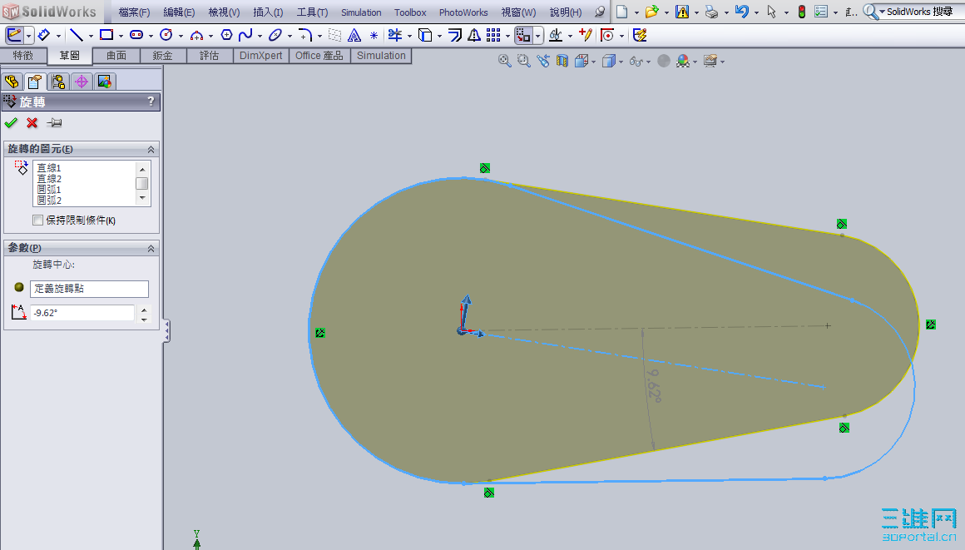Image resolution: width=965 pixels, height=550 pixels.
Task: Click the Linear Sketch Pattern tool
Action: pos(493,35)
